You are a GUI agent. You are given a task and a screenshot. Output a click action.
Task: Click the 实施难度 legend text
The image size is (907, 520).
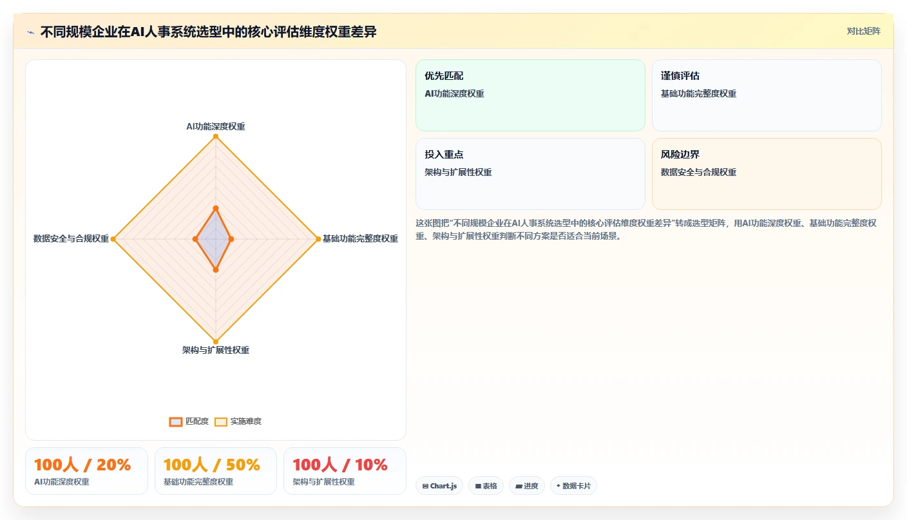point(246,421)
